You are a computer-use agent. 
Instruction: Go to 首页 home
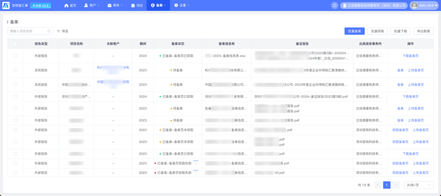point(70,5)
